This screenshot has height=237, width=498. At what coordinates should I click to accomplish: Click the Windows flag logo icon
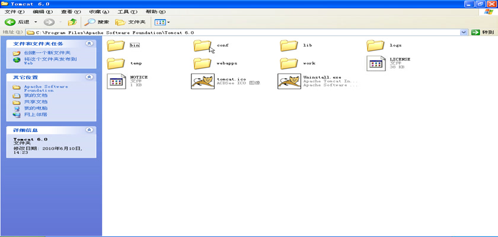[489, 12]
